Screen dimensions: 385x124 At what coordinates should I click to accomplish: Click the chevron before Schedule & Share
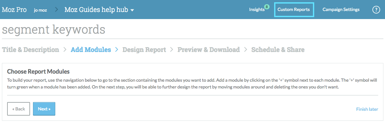click(x=246, y=50)
